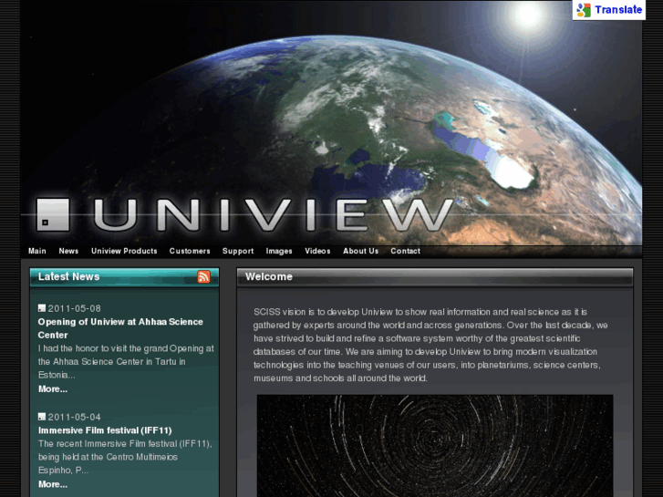Screen dimensions: 663x497
Task: Open the 'Immersive Film festival (IFF11)' article
Action: pos(105,430)
